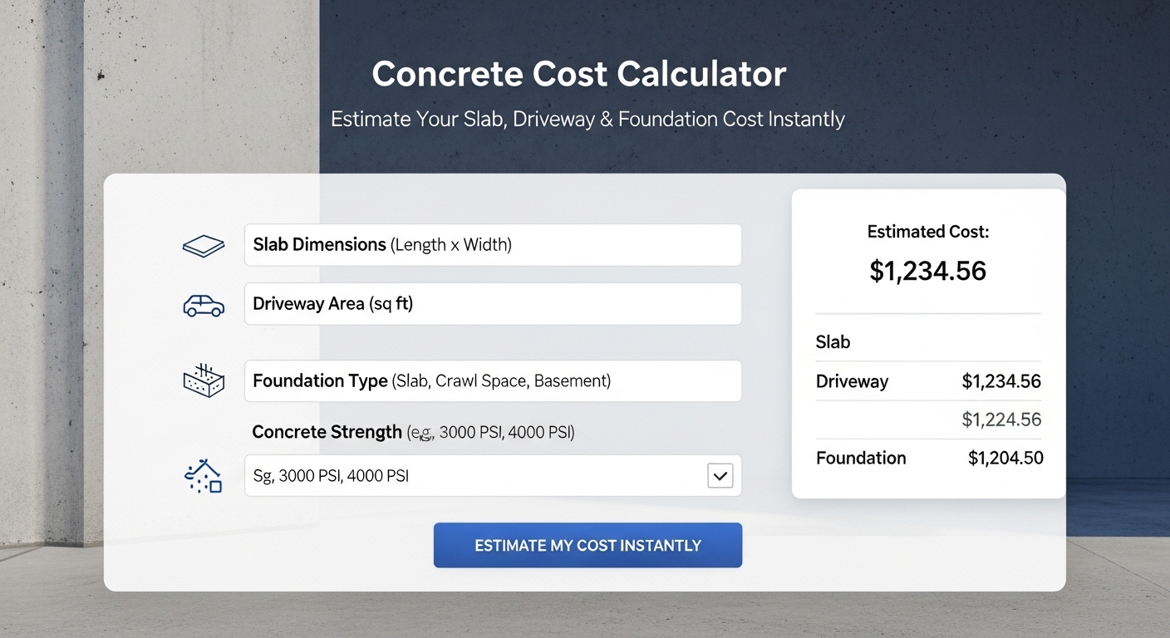
Task: Expand the PSI selection chevron
Action: pos(720,475)
